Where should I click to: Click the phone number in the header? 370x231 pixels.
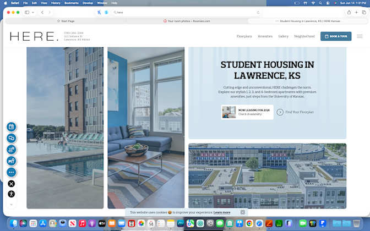[x=74, y=33]
